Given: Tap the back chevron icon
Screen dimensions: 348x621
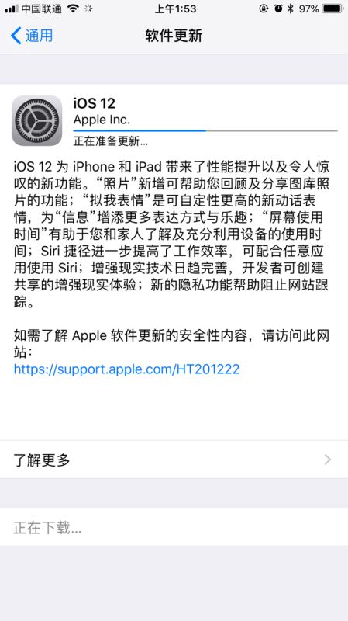Looking at the screenshot, I should [16, 36].
